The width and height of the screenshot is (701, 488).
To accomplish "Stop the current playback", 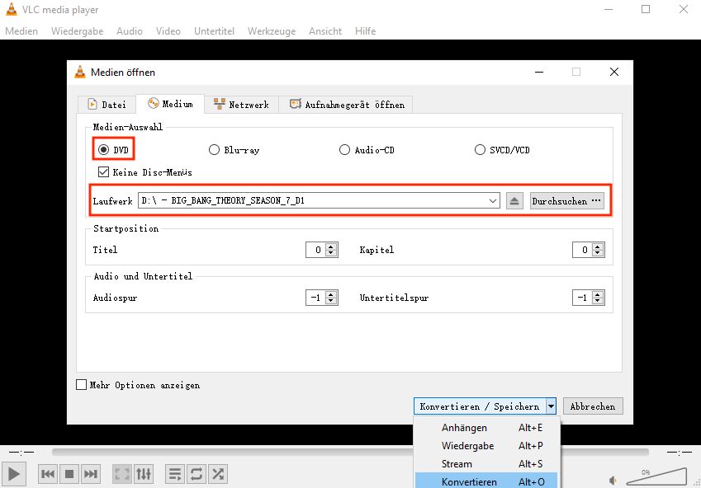I will 69,474.
